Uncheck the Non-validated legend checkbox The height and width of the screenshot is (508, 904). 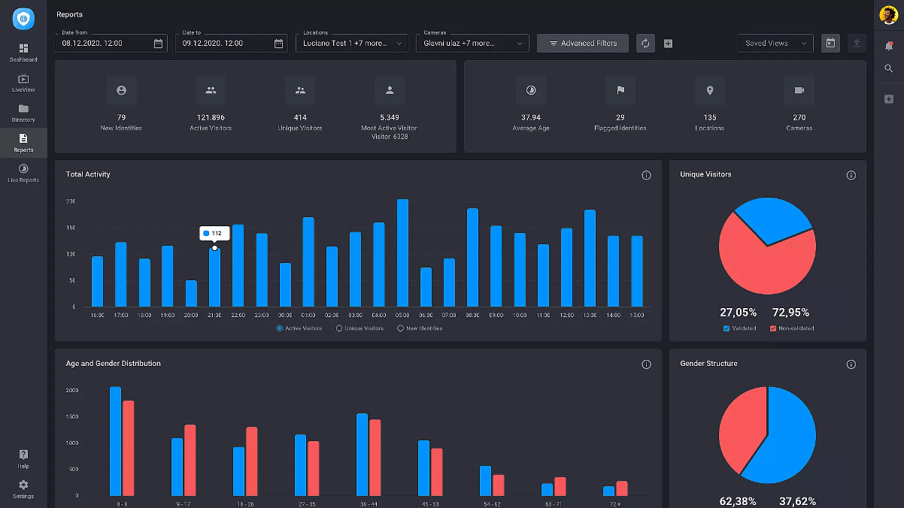(773, 328)
